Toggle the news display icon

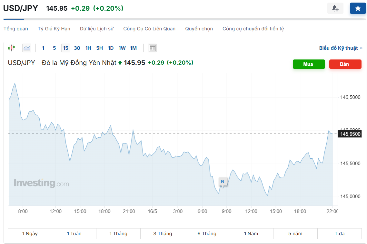click(x=152, y=48)
